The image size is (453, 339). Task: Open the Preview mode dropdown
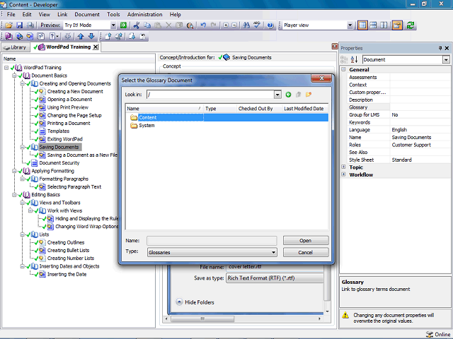[113, 25]
